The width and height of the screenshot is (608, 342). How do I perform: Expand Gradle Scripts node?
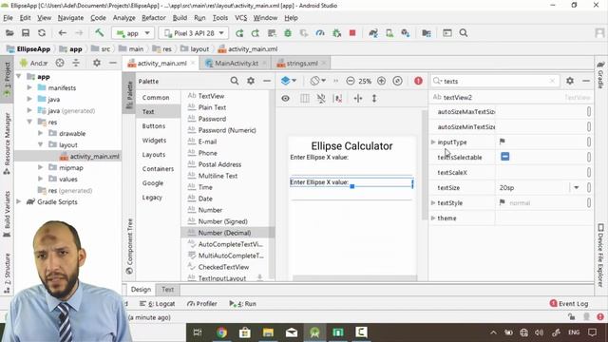tap(18, 201)
